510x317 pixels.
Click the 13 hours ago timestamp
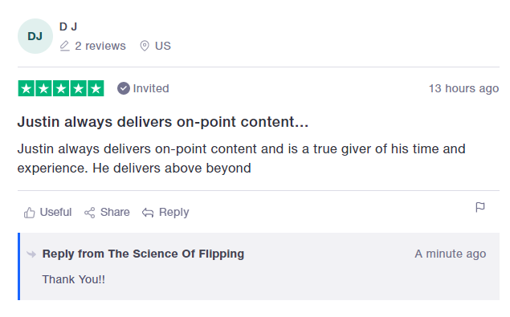pyautogui.click(x=463, y=88)
